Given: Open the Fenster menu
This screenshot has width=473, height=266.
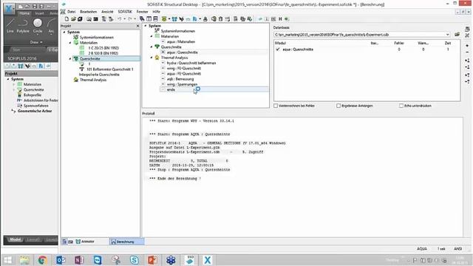Looking at the screenshot, I should pos(142,12).
